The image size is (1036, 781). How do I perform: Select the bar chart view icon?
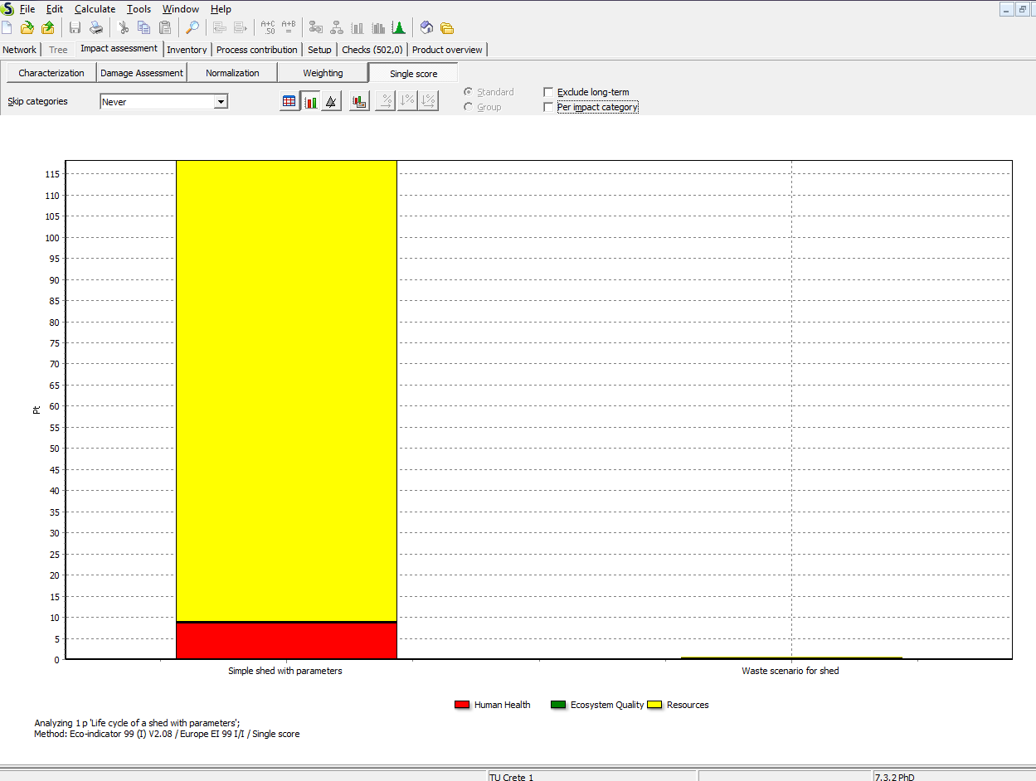point(310,102)
